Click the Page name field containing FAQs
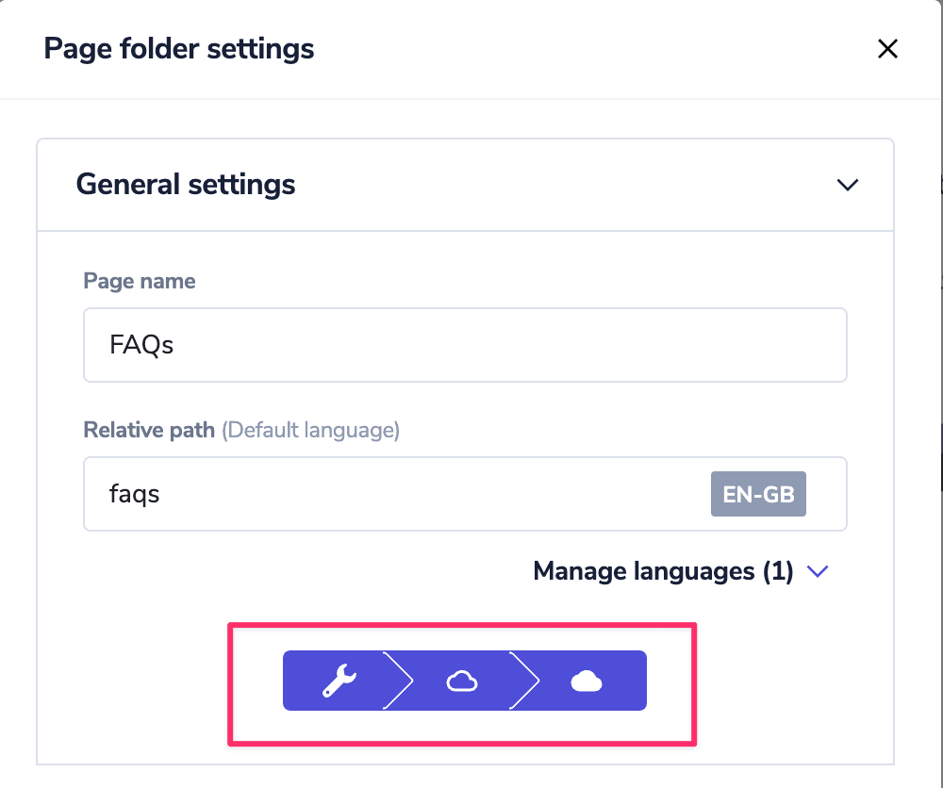943x788 pixels. (x=465, y=345)
